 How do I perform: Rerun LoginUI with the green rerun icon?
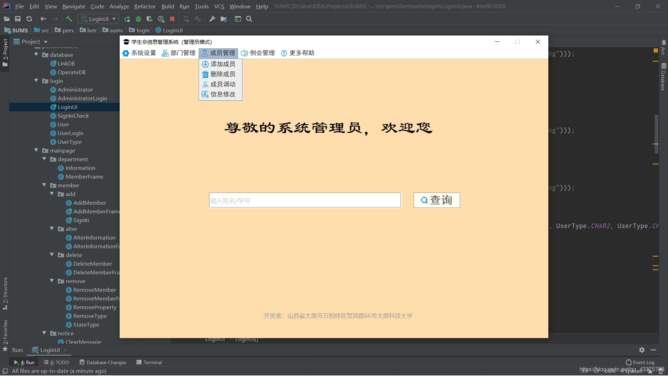coord(127,19)
